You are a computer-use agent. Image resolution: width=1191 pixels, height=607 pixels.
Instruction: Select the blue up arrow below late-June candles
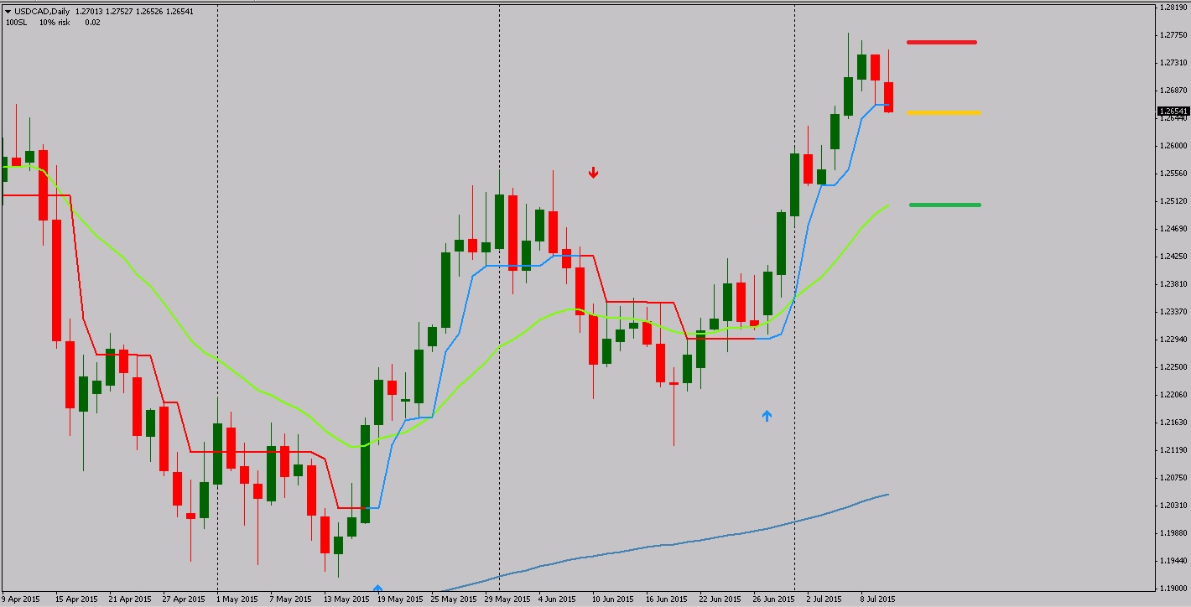click(767, 415)
